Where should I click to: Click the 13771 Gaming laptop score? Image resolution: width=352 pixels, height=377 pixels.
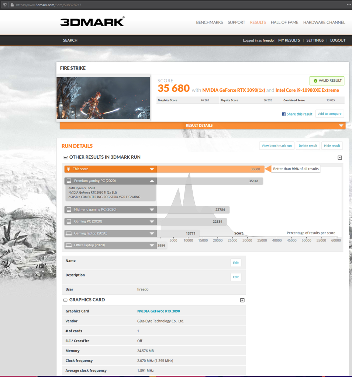click(x=191, y=233)
